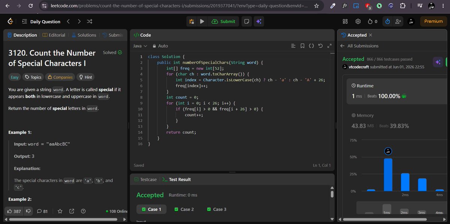Star the problem as favorite
This screenshot has height=224, width=450.
tap(59, 211)
